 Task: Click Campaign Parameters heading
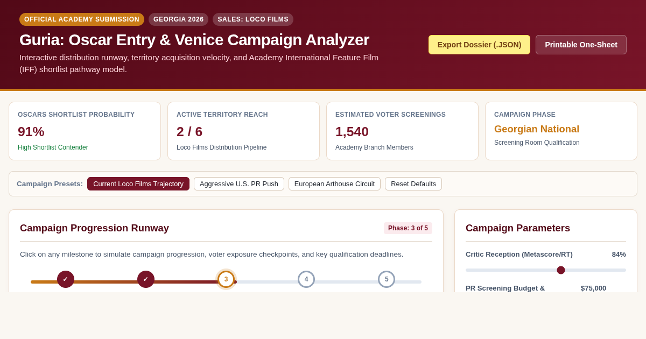click(x=518, y=228)
